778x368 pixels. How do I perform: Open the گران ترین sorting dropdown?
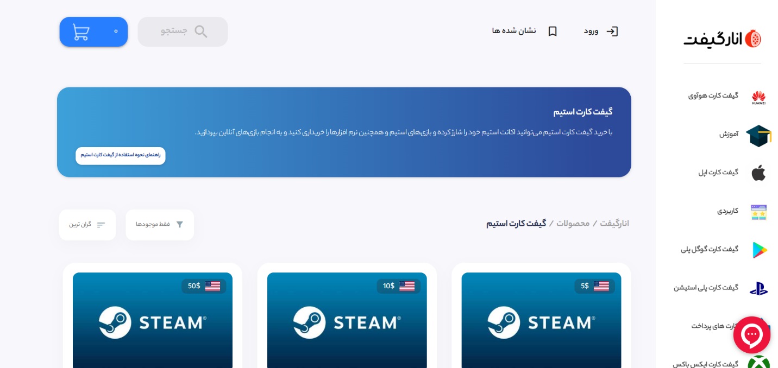pyautogui.click(x=87, y=224)
